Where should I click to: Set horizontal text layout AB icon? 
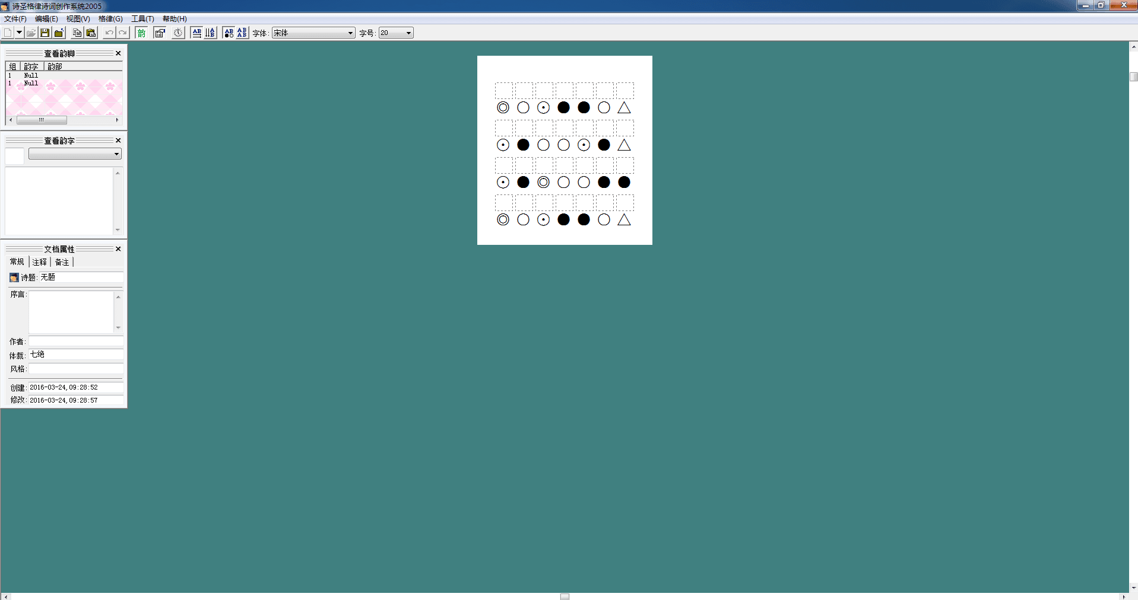pos(196,33)
